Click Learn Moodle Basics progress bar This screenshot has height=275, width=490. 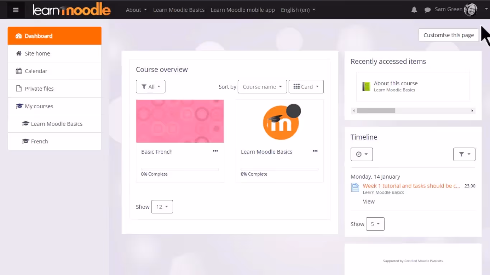[280, 169]
